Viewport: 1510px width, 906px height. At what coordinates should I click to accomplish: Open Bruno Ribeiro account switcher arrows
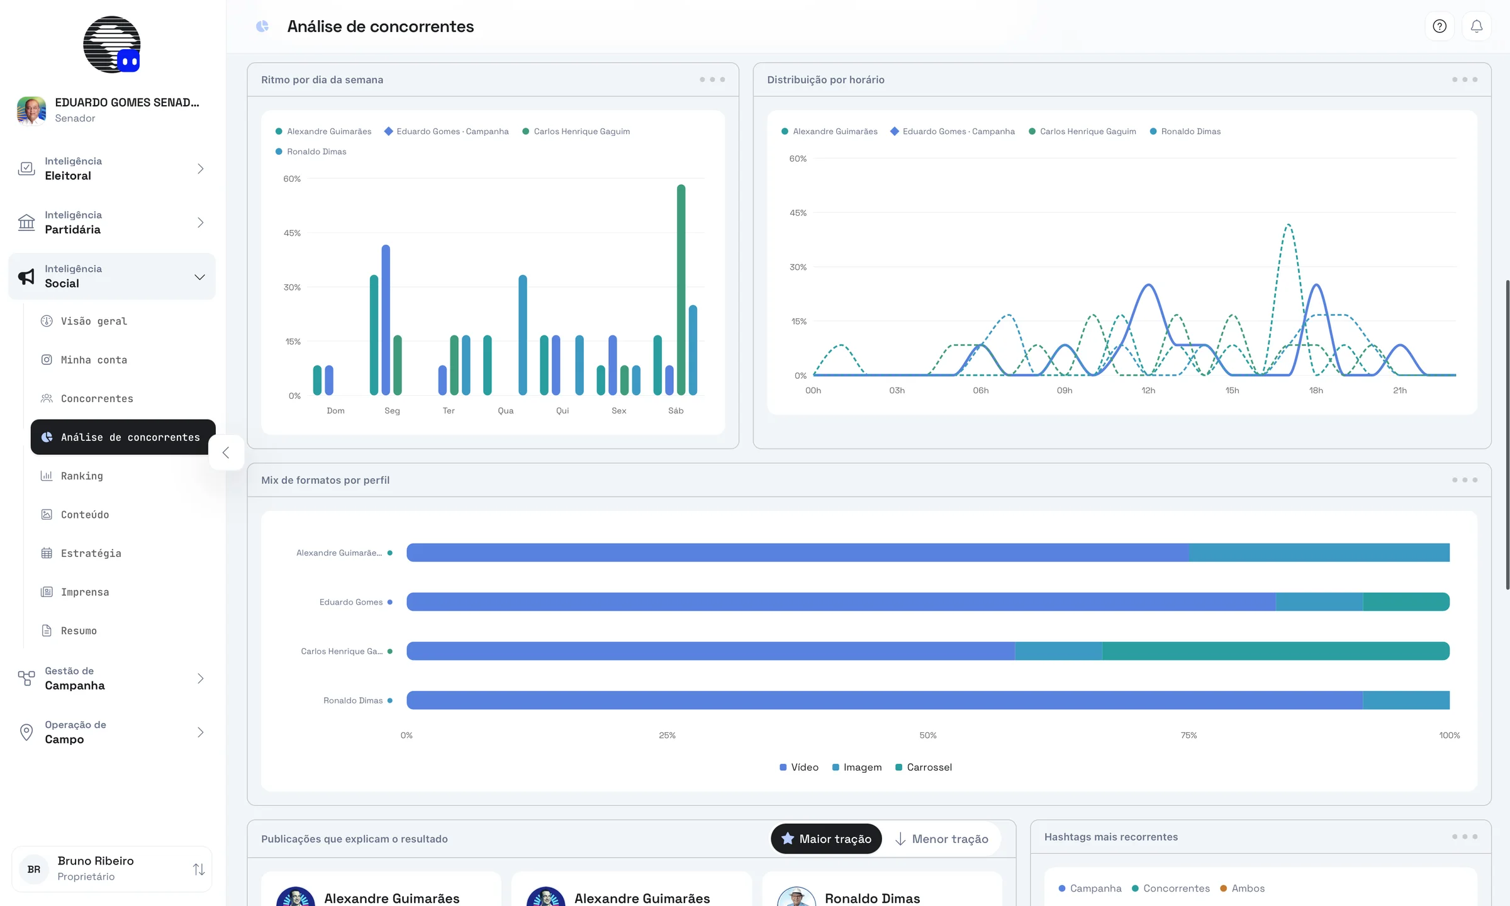coord(199,869)
